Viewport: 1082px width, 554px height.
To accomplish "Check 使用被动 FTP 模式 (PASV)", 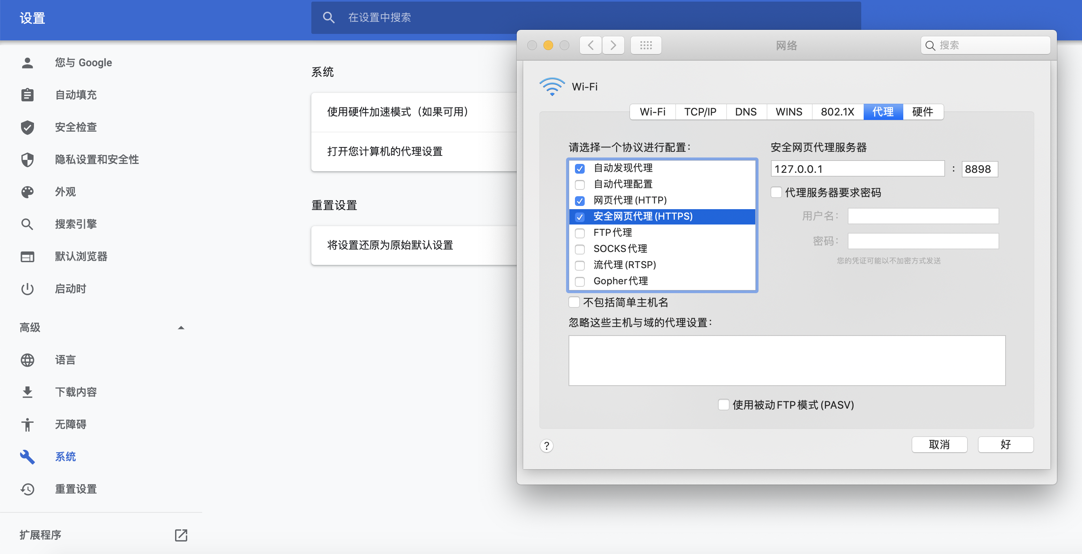I will pyautogui.click(x=723, y=405).
